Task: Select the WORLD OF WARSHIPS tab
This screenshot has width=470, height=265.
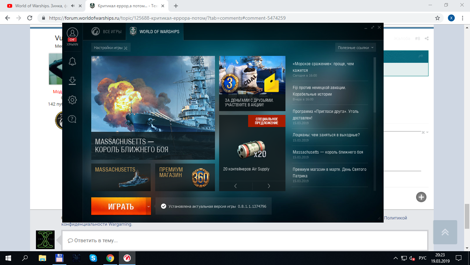Action: (155, 31)
